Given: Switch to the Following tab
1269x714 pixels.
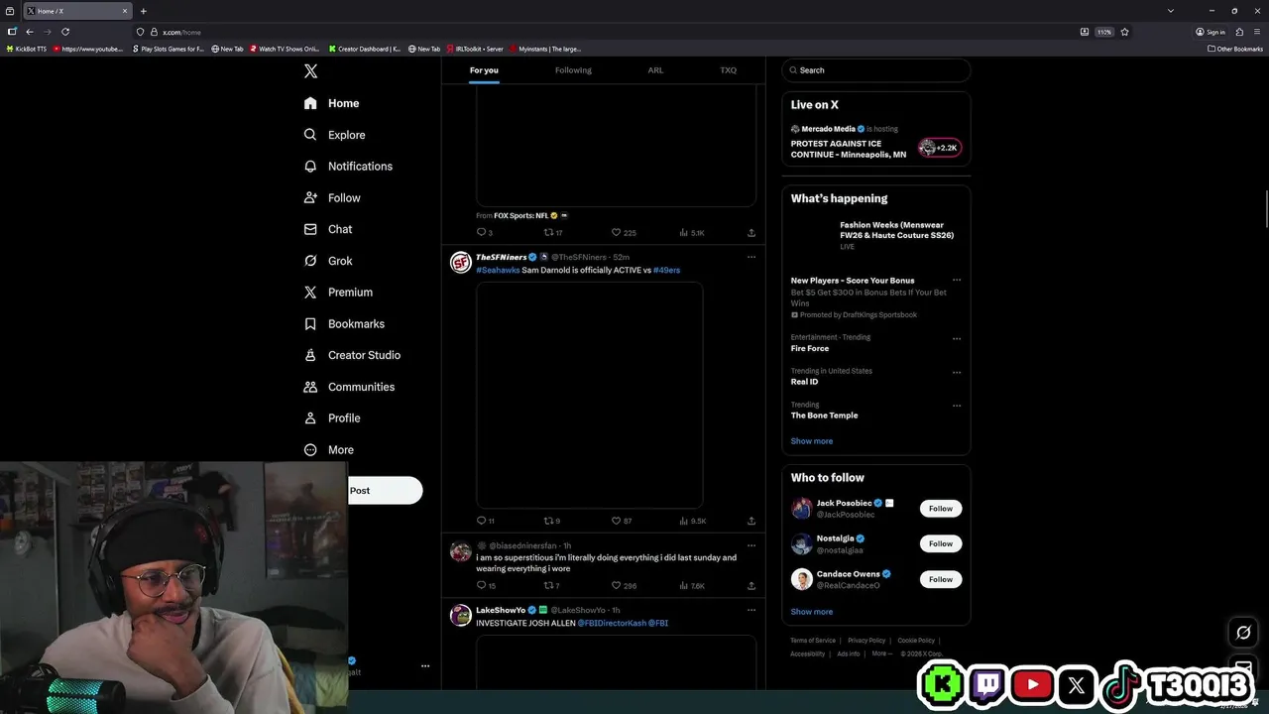Looking at the screenshot, I should [x=573, y=70].
